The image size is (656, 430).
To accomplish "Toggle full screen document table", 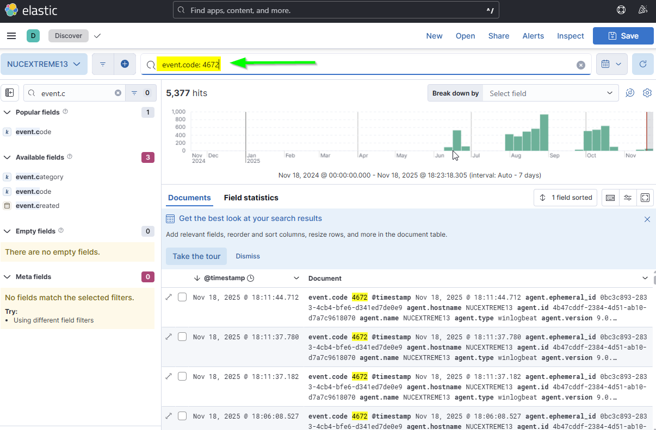I will click(x=645, y=198).
